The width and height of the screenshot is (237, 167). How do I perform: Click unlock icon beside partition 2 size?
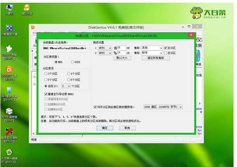(x=115, y=53)
